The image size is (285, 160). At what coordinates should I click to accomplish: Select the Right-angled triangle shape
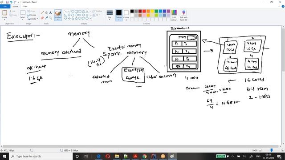pos(65,15)
